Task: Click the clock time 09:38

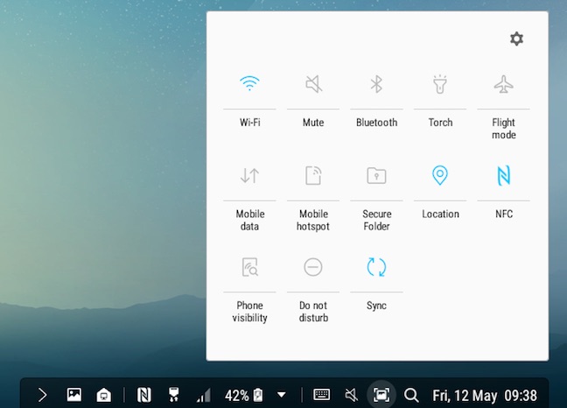Action: click(x=521, y=396)
